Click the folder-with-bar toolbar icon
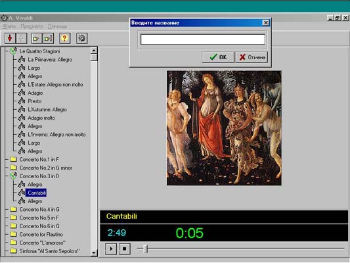 click(x=48, y=38)
